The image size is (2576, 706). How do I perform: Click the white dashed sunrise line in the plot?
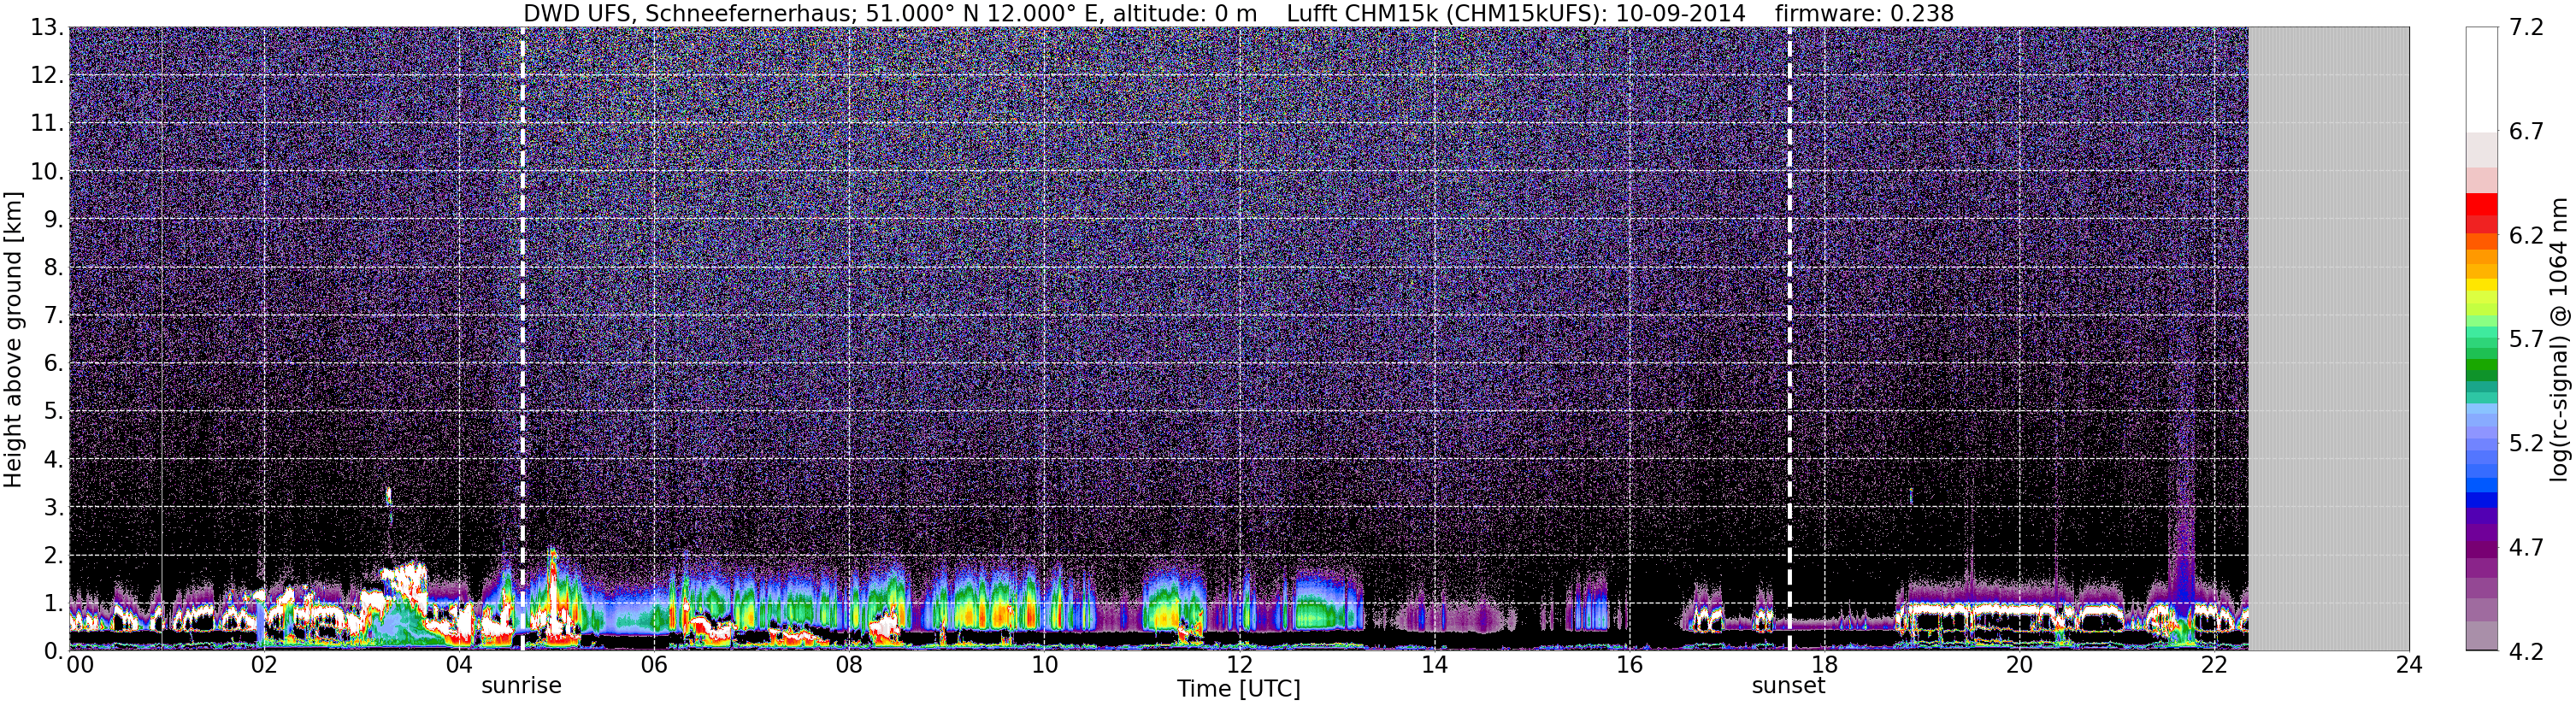[522, 338]
